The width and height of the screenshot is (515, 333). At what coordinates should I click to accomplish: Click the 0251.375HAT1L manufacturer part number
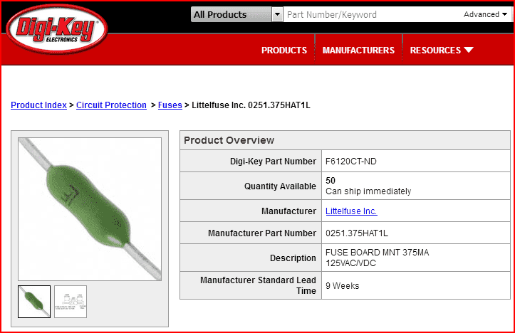pos(357,233)
